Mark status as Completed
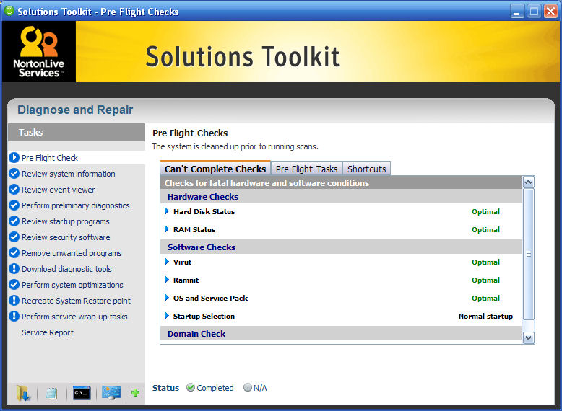This screenshot has height=411, width=562. tap(191, 387)
